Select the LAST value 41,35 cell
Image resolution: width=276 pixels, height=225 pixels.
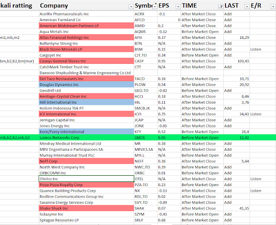click(237, 208)
